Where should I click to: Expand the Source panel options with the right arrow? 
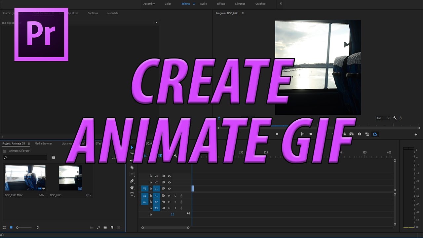(x=157, y=22)
